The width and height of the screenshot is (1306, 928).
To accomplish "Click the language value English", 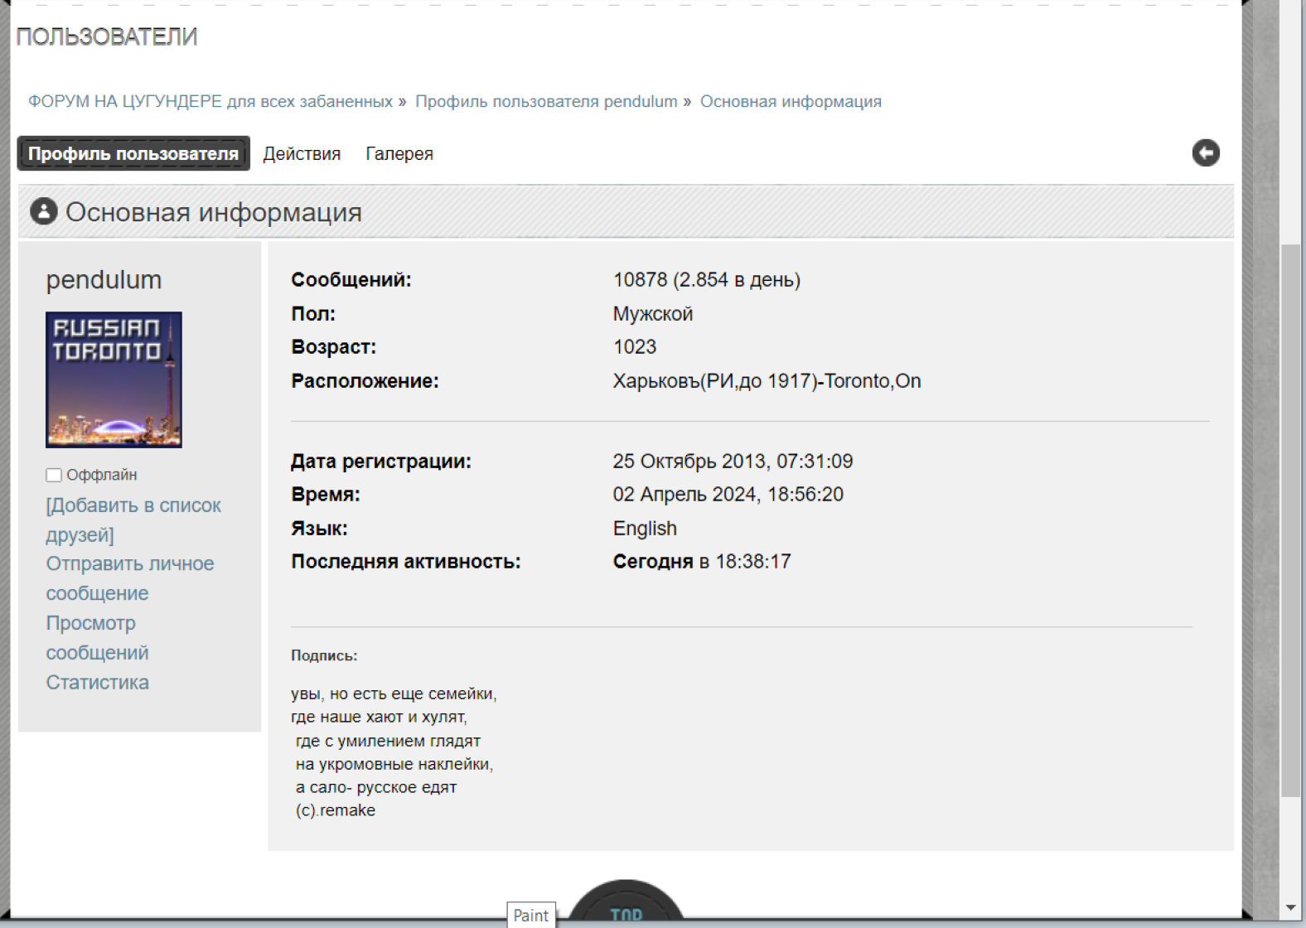I will coord(645,529).
